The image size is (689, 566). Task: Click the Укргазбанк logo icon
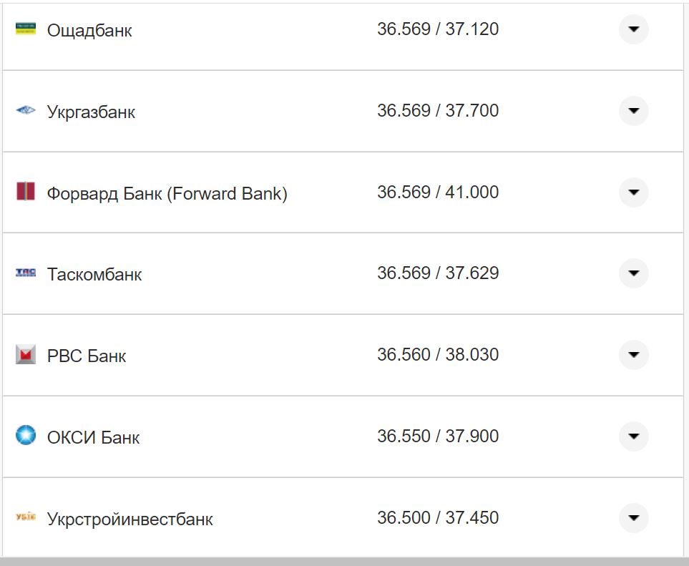26,111
